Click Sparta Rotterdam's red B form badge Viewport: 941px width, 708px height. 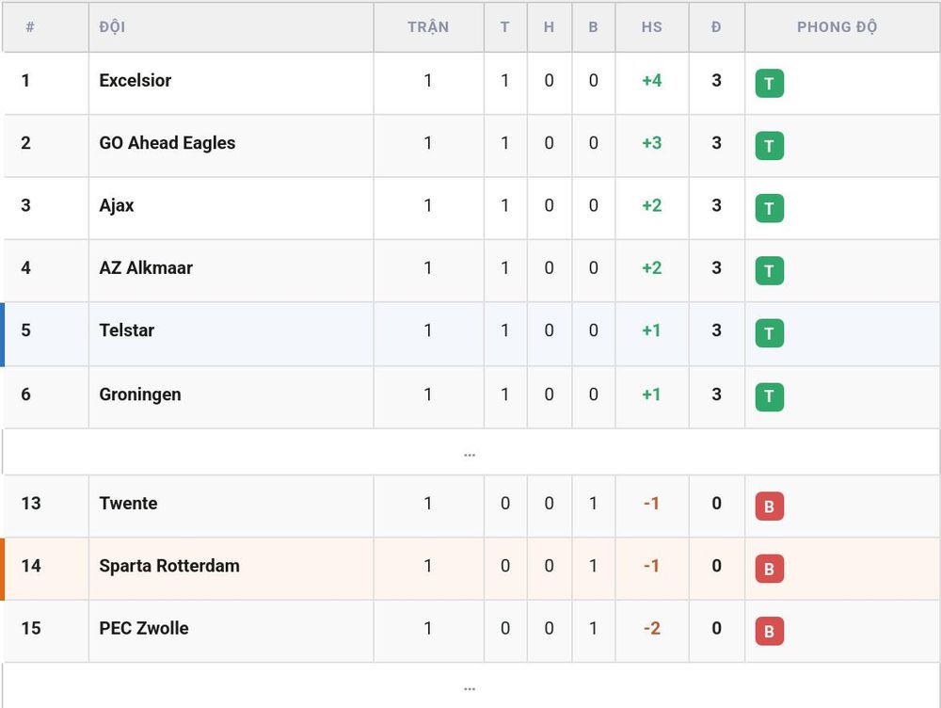pos(770,569)
